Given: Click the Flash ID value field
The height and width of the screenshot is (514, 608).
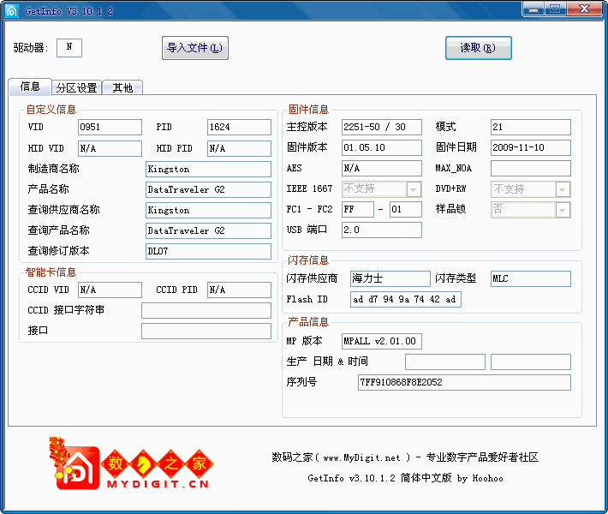Looking at the screenshot, I should pos(406,300).
